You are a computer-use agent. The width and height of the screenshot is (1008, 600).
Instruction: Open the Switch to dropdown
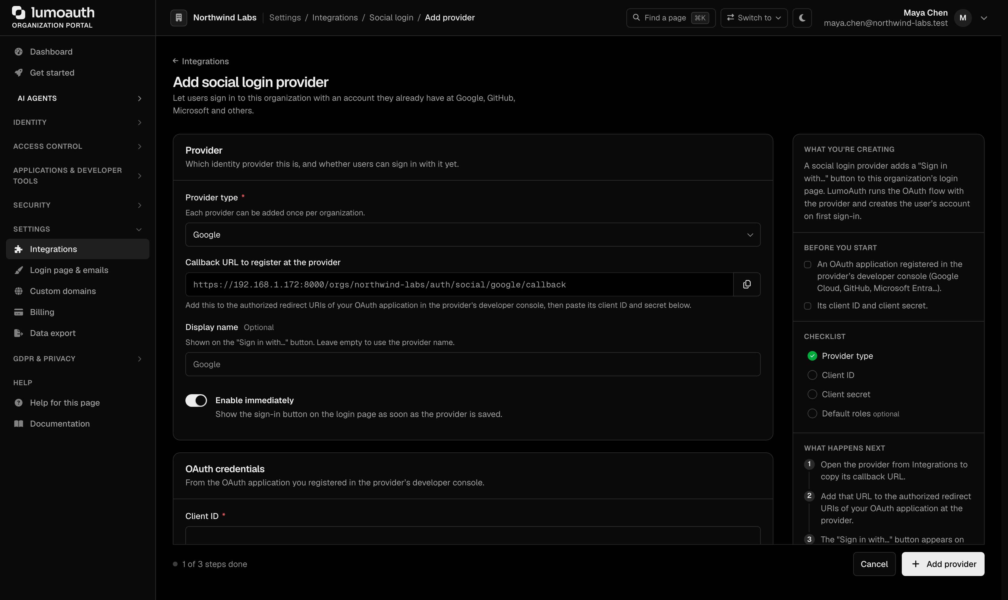(754, 18)
